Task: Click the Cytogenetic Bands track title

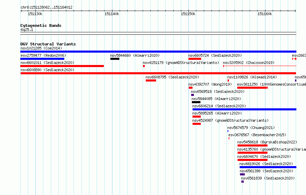Action: click(x=41, y=25)
